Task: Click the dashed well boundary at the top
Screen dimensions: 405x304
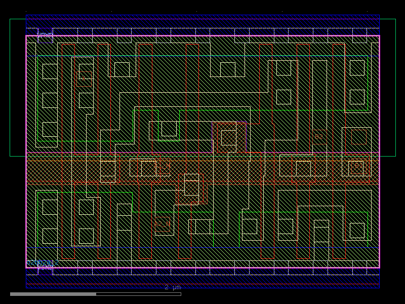Action: [x=202, y=28]
